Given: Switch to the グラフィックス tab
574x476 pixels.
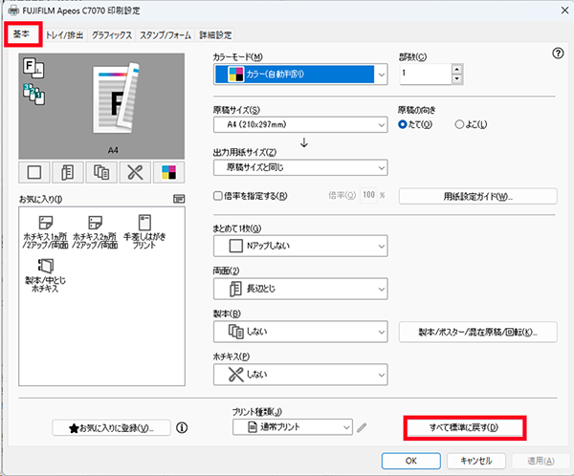Looking at the screenshot, I should (112, 35).
